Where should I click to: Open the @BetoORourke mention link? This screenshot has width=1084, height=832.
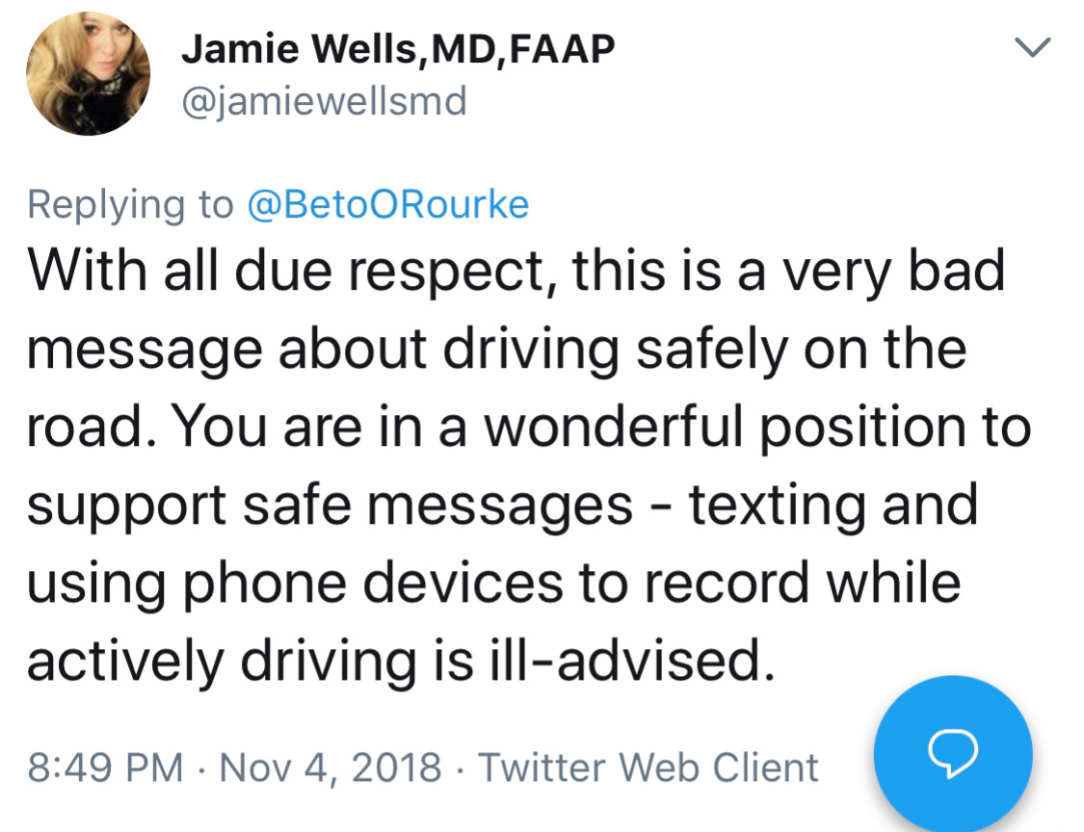tap(388, 204)
